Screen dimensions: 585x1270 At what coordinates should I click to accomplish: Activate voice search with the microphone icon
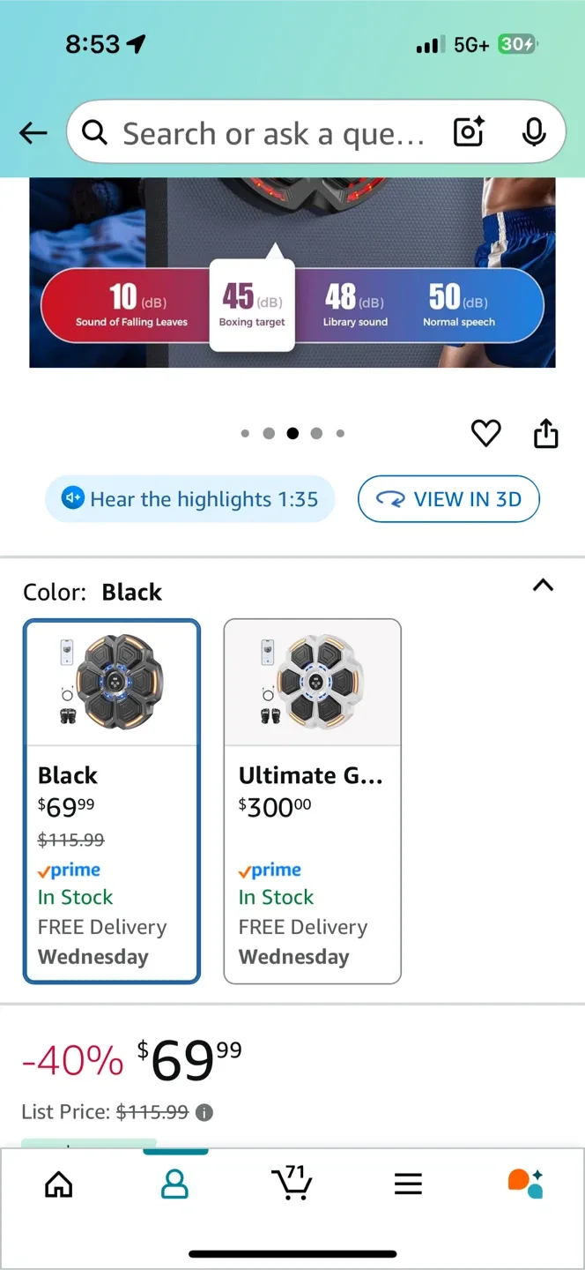pyautogui.click(x=532, y=132)
